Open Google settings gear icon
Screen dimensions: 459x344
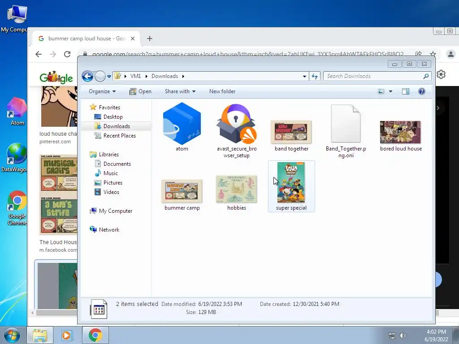click(x=441, y=74)
